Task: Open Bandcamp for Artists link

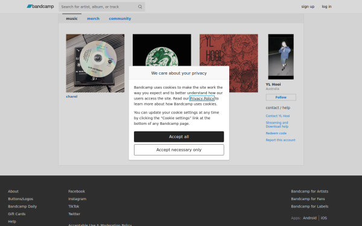Action: (x=310, y=192)
